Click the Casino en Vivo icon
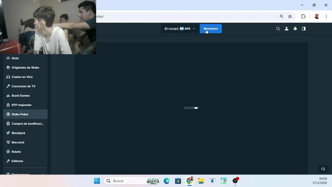This screenshot has height=187, width=332. click(8, 77)
